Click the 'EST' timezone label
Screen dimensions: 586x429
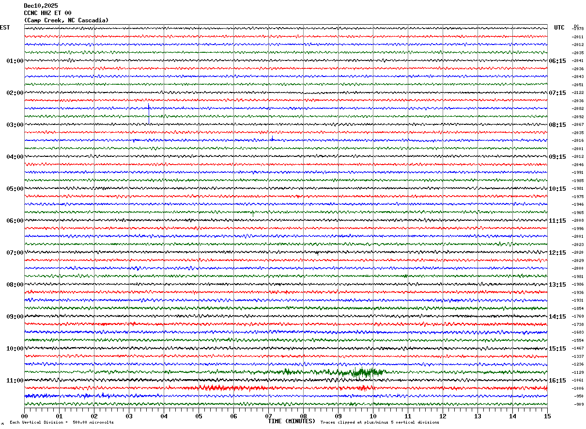(x=5, y=28)
